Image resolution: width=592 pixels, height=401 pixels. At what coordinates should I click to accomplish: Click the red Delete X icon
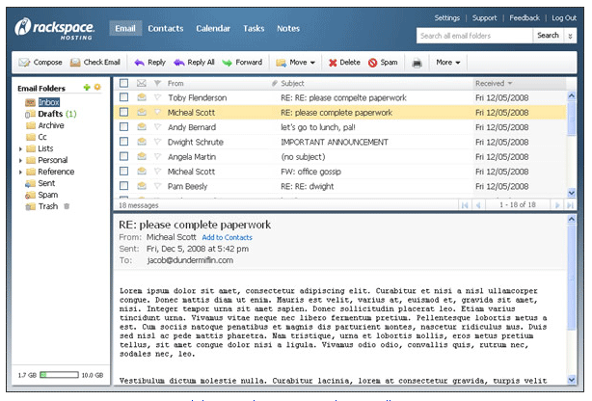(x=333, y=63)
